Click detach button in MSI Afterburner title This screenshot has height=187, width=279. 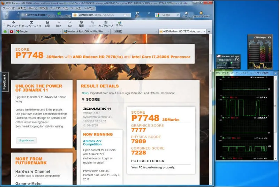pyautogui.click(x=276, y=73)
